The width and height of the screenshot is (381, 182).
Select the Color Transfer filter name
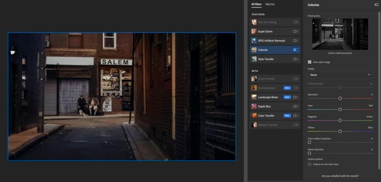pos(266,116)
